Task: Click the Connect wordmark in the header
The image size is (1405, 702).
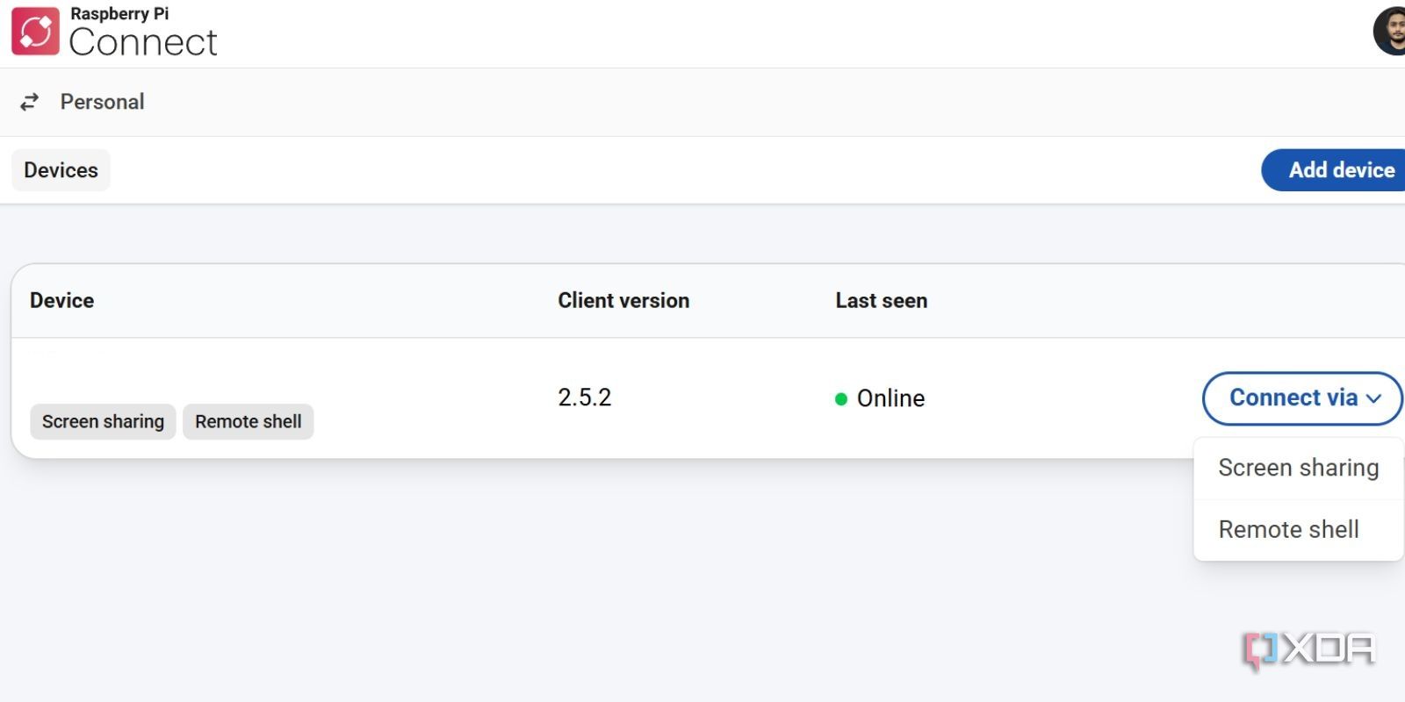Action: 143,42
